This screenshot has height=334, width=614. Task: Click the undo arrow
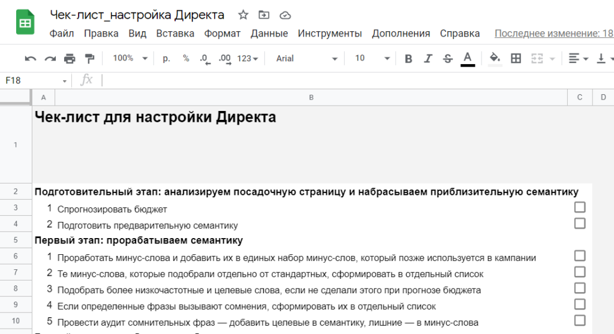[30, 59]
